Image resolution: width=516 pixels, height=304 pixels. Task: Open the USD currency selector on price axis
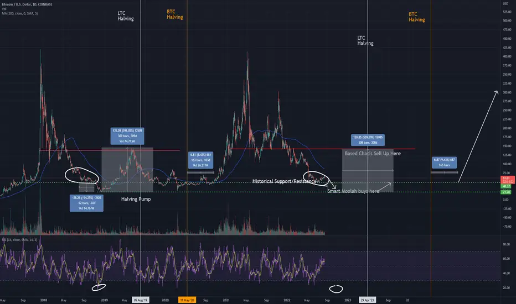505,4
